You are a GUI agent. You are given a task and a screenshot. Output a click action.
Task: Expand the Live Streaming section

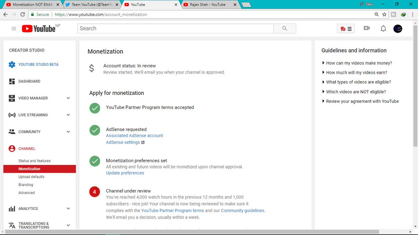click(68, 115)
